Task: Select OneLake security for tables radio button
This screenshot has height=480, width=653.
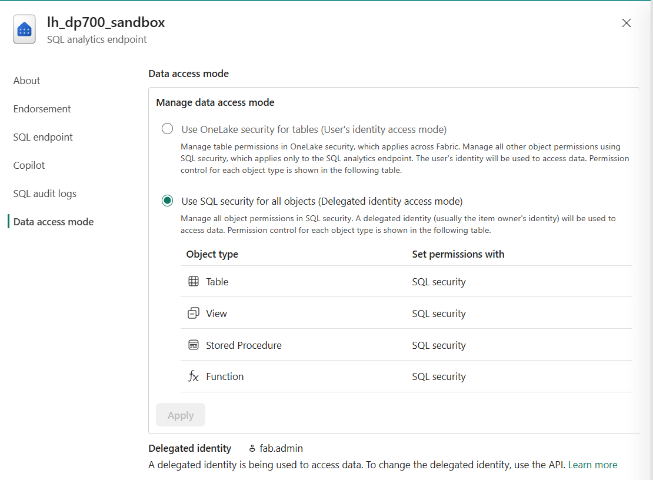Action: tap(168, 129)
